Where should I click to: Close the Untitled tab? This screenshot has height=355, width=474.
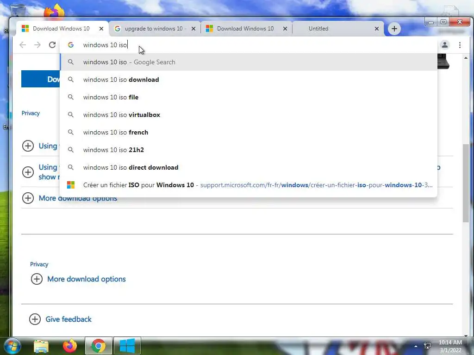tap(377, 29)
